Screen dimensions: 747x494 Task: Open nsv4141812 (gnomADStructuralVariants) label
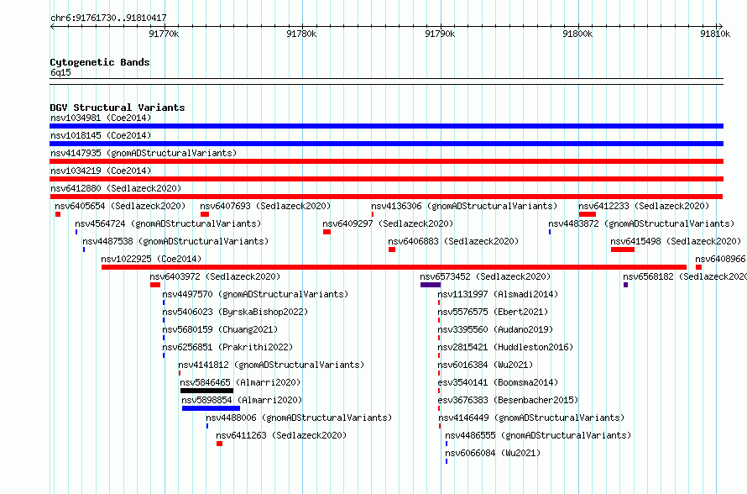(272, 365)
